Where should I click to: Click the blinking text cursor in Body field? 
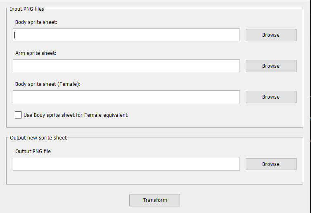15,35
